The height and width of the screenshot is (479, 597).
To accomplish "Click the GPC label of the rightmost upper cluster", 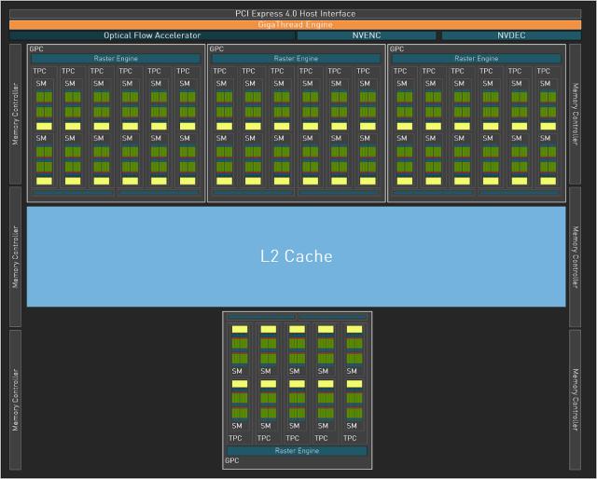I will pyautogui.click(x=396, y=48).
